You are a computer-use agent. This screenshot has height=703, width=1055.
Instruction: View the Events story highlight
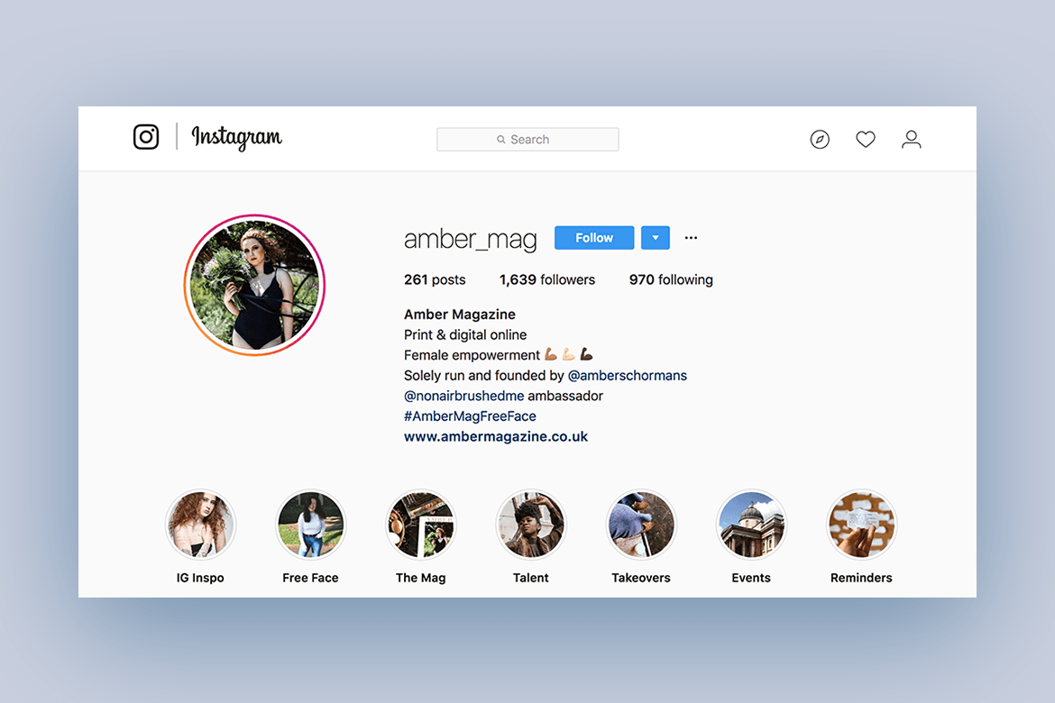coord(751,524)
